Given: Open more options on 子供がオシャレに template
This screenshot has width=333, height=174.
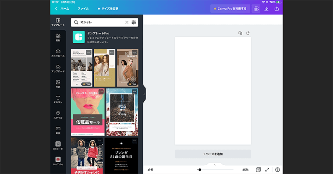Looking at the screenshot, I should (99, 141).
